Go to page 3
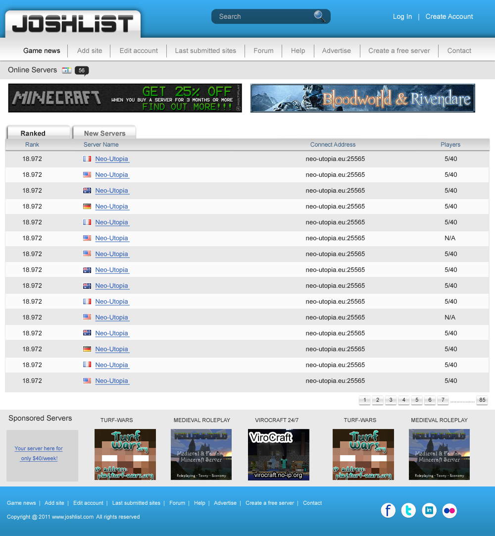This screenshot has height=536, width=495. pos(391,400)
